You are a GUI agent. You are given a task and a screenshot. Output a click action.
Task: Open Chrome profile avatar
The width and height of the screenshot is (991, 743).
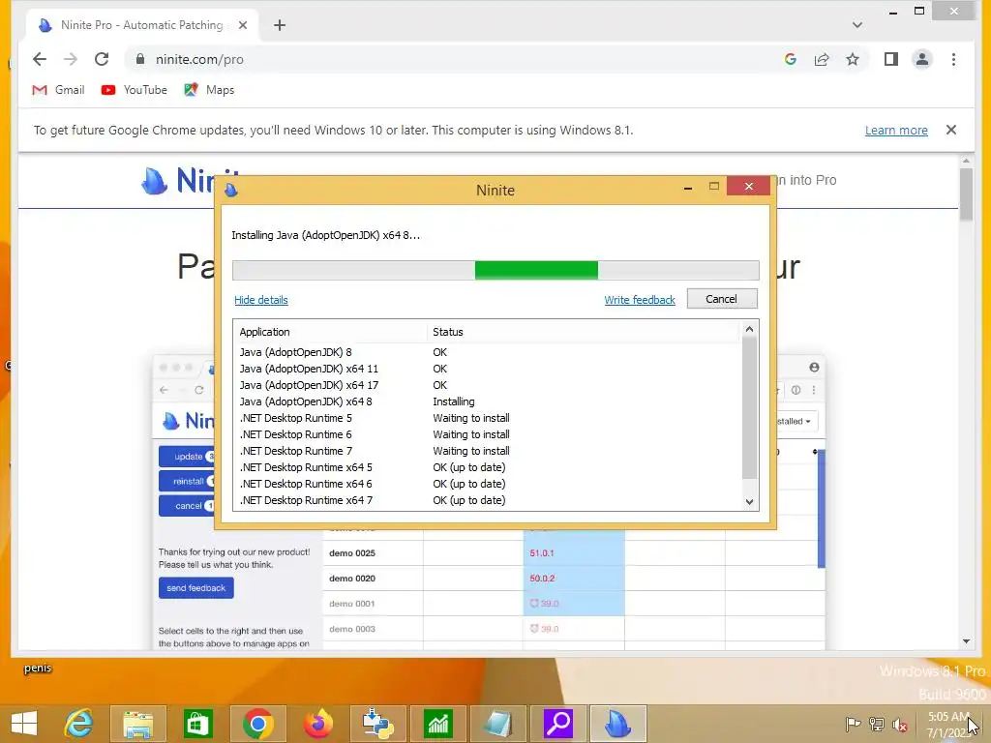click(x=922, y=59)
